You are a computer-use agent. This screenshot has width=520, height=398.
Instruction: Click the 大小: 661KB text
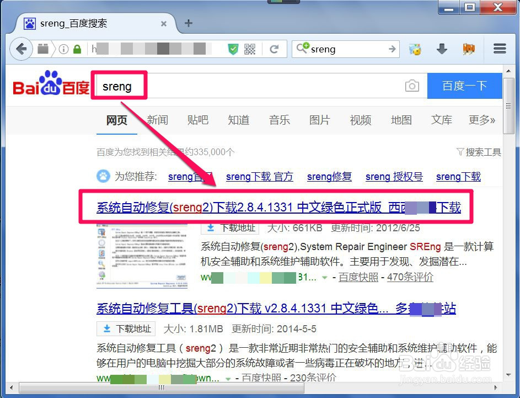[x=294, y=228]
